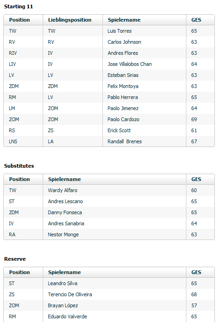
Task: Select player Luis Torres
Action: tap(119, 31)
